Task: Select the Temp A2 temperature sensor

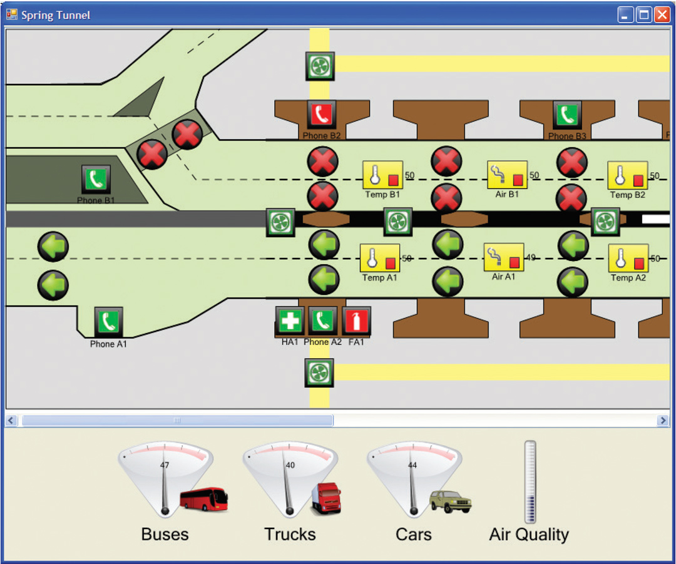Action: (x=628, y=259)
